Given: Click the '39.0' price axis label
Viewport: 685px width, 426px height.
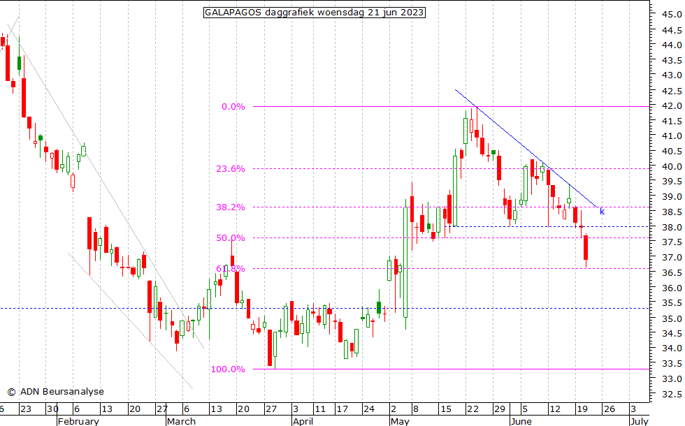Looking at the screenshot, I should click(x=672, y=197).
